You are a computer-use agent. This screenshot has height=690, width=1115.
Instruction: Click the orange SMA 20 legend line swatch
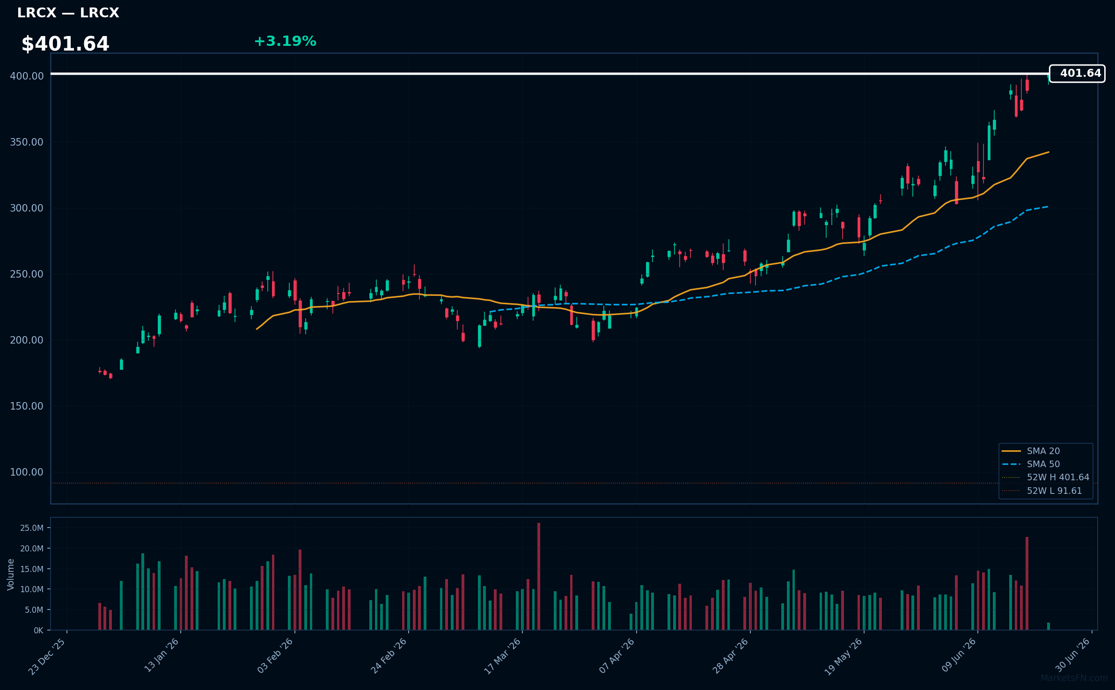1011,451
